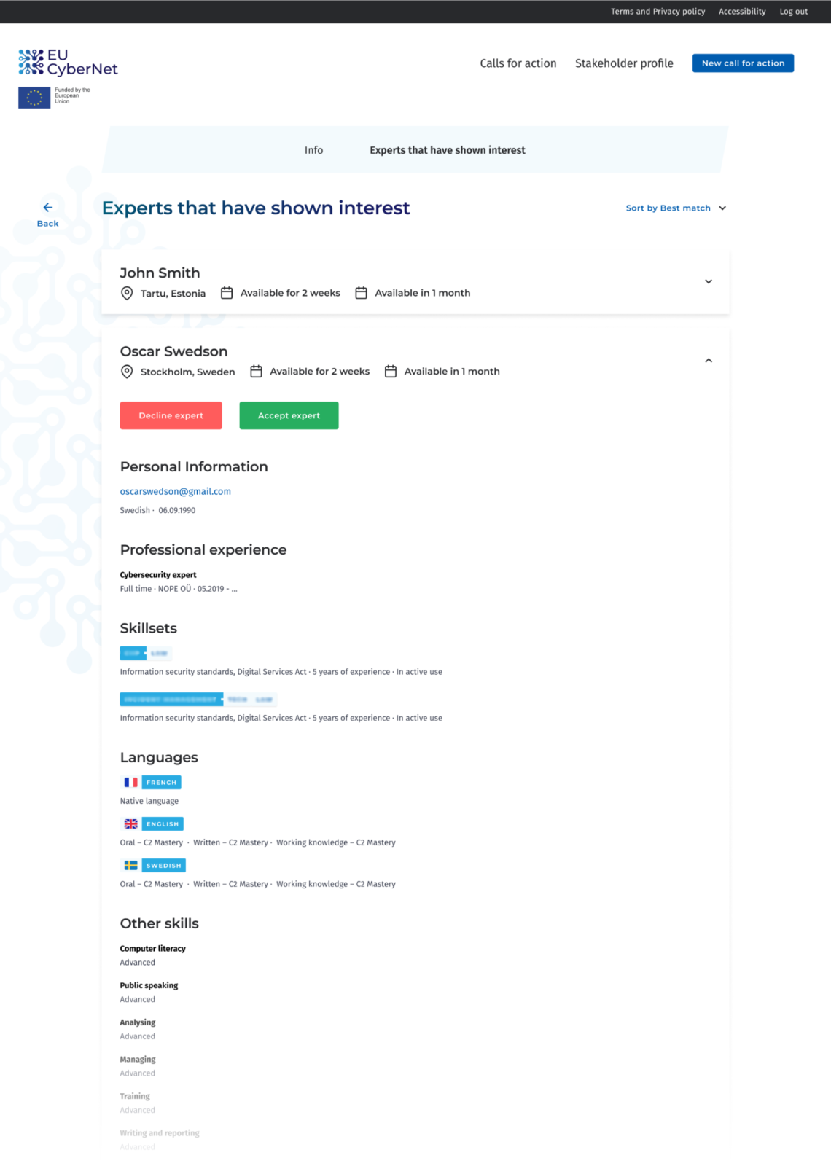Click John Smith's location pin icon
831x1174 pixels.
point(127,293)
